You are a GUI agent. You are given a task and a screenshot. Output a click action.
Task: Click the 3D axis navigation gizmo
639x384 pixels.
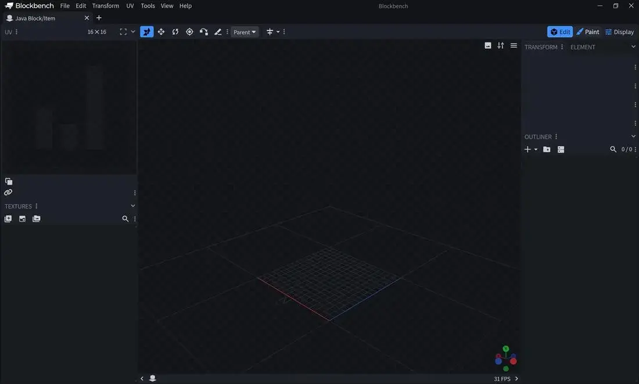(506, 358)
